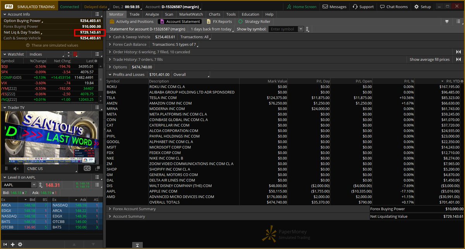Expand the Forex Account Summary section
This screenshot has width=465, height=249.
point(110,209)
